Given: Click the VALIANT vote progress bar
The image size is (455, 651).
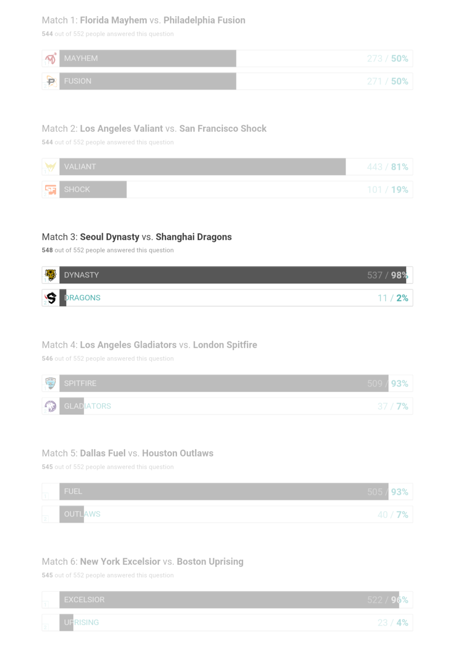Looking at the screenshot, I should point(202,167).
